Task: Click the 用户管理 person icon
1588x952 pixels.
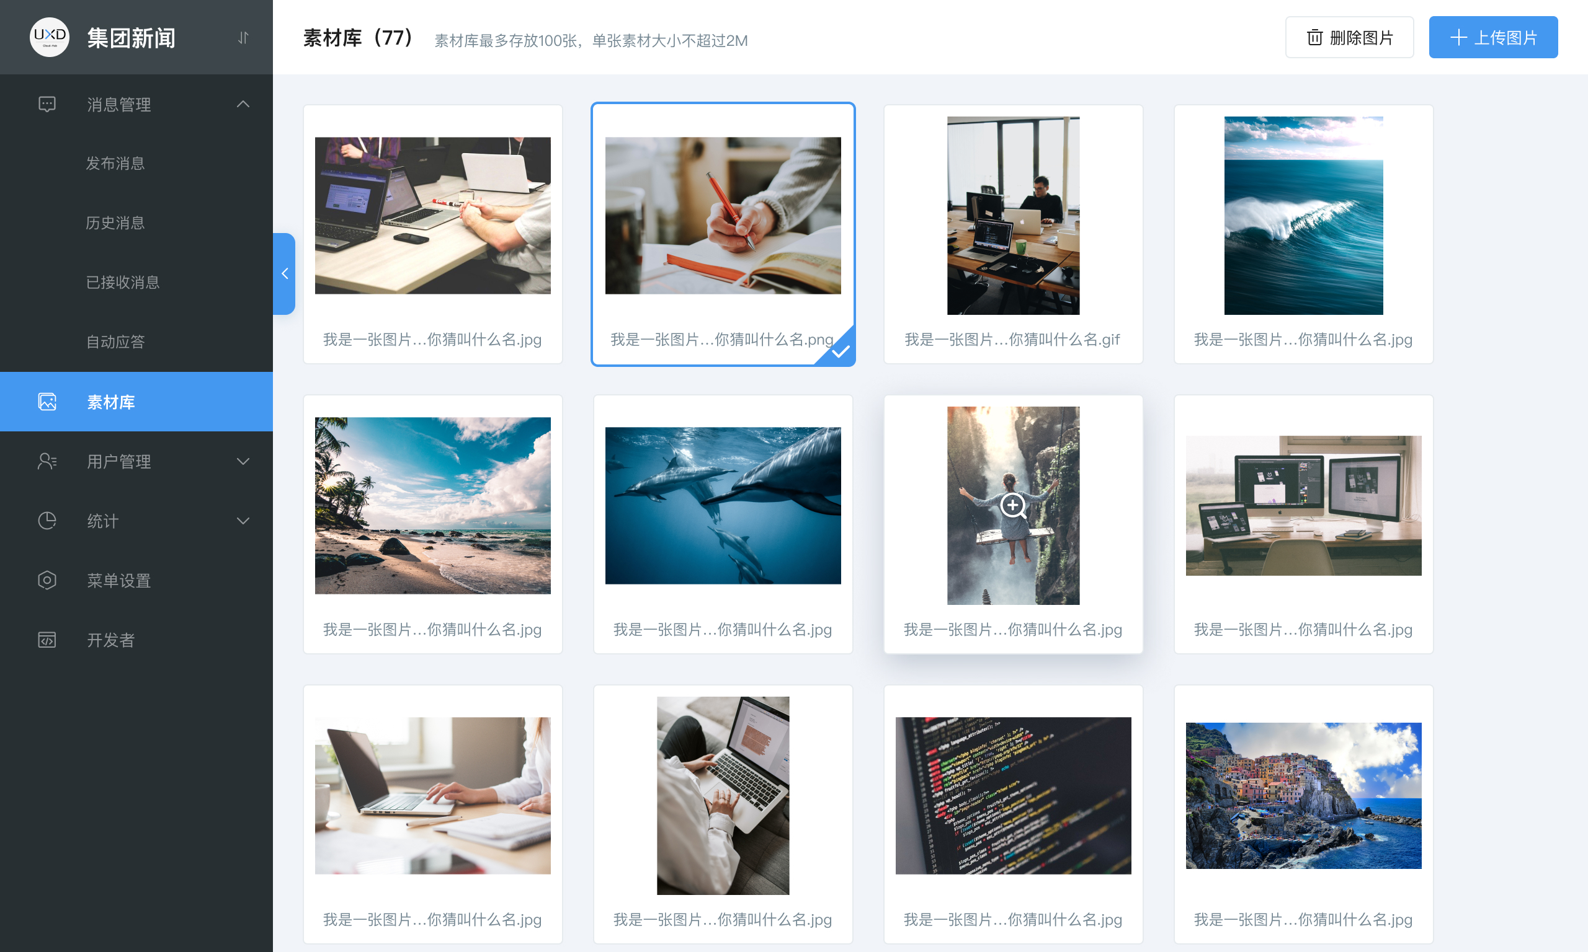Action: [47, 461]
